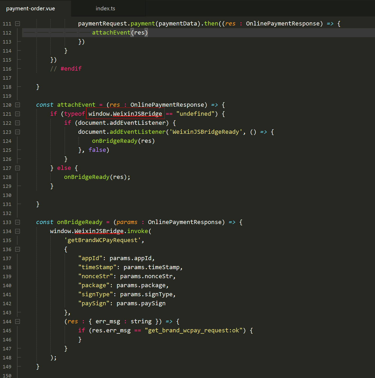Collapse the invoke call fold at line 134
This screenshot has width=375, height=378.
(18, 231)
